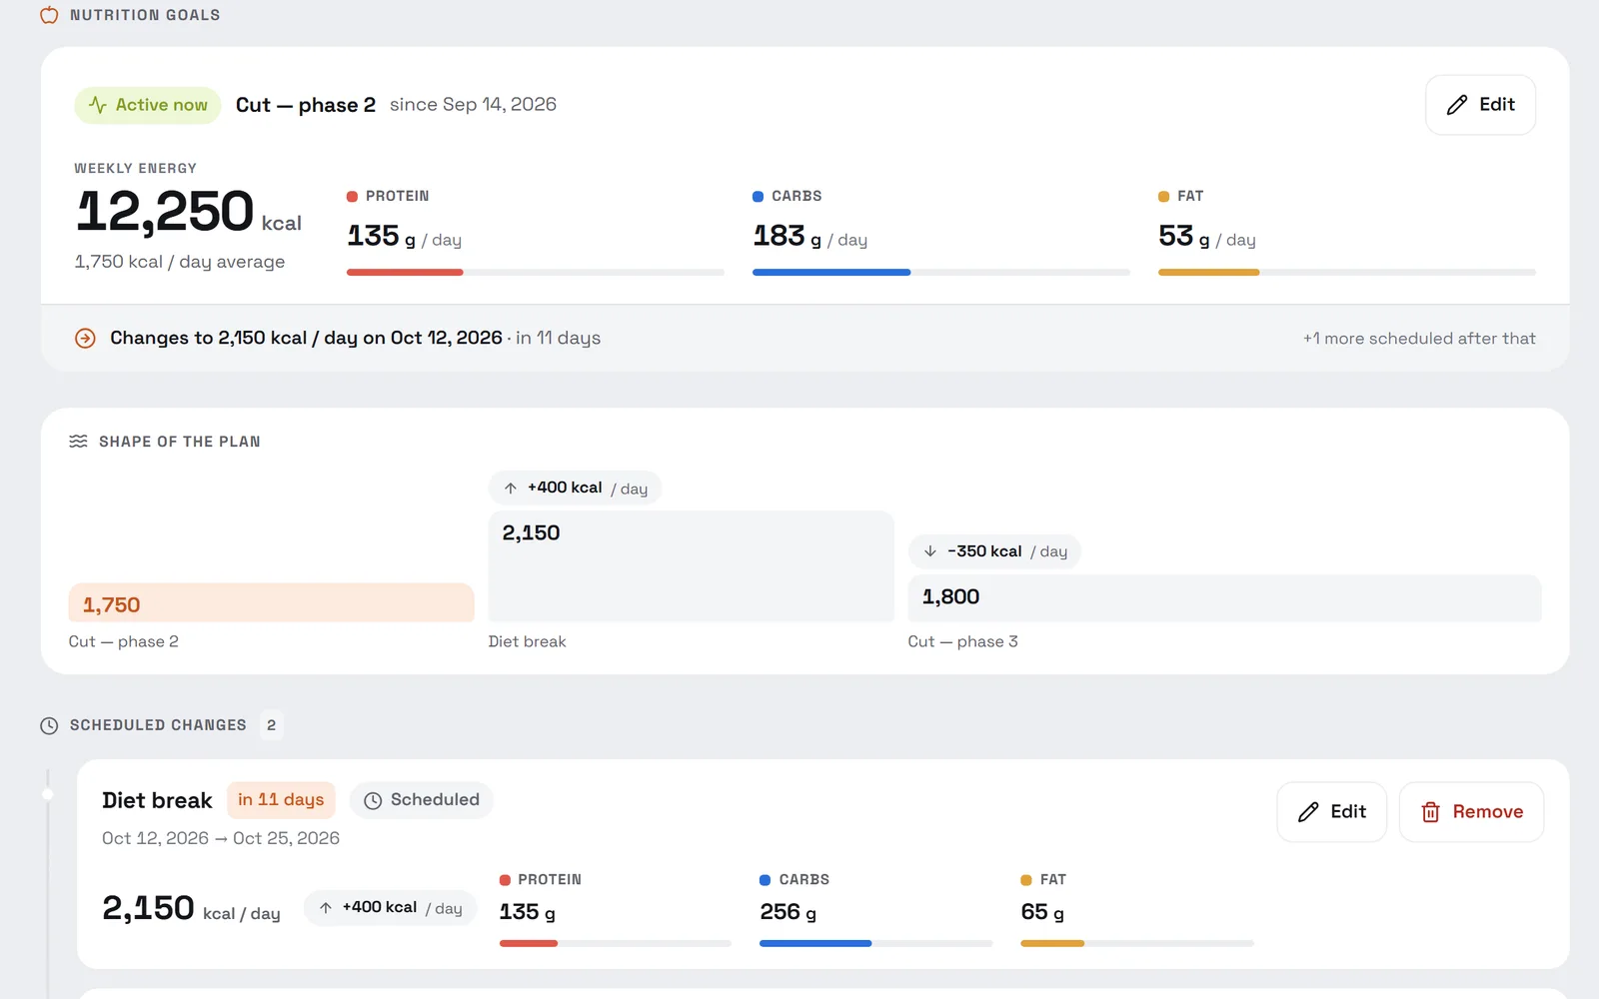Click the waves icon beside Shape of the Plan
1599x999 pixels.
pos(78,442)
